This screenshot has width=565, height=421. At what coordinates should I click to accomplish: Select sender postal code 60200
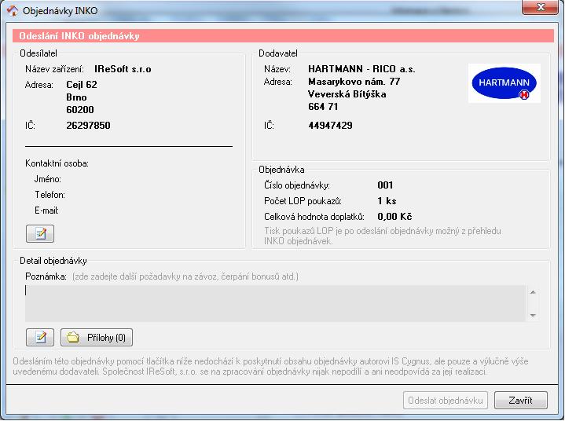(80, 109)
